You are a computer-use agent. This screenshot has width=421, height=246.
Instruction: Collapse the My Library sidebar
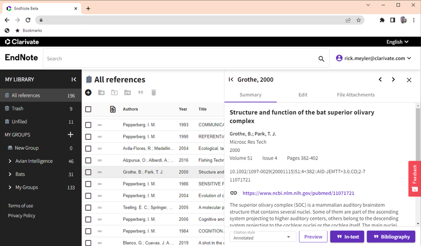[x=74, y=79]
